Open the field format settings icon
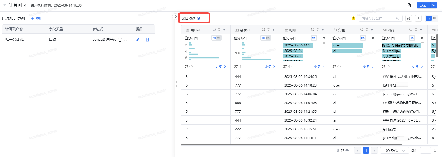This screenshot has height=157, width=442. tap(409, 18)
